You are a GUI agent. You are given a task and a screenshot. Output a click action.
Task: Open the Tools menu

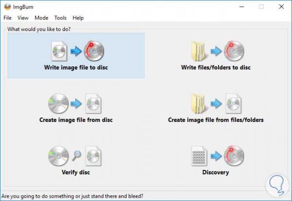(60, 18)
